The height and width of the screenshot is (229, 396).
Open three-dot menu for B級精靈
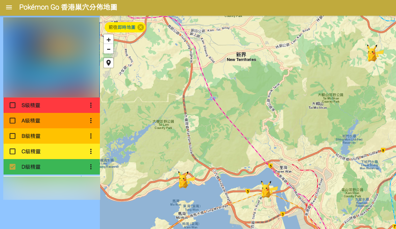pos(91,136)
